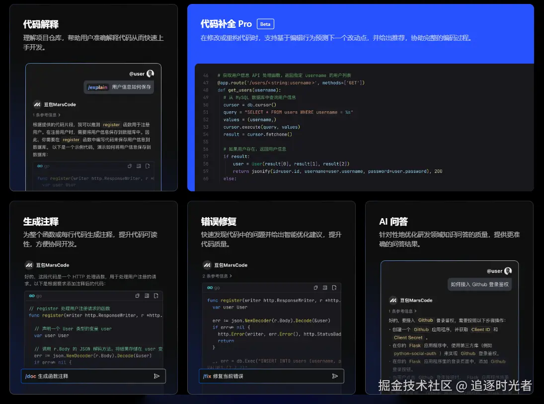The height and width of the screenshot is (404, 544).
Task: Click the Client ID highlighted term
Action: pyautogui.click(x=480, y=330)
